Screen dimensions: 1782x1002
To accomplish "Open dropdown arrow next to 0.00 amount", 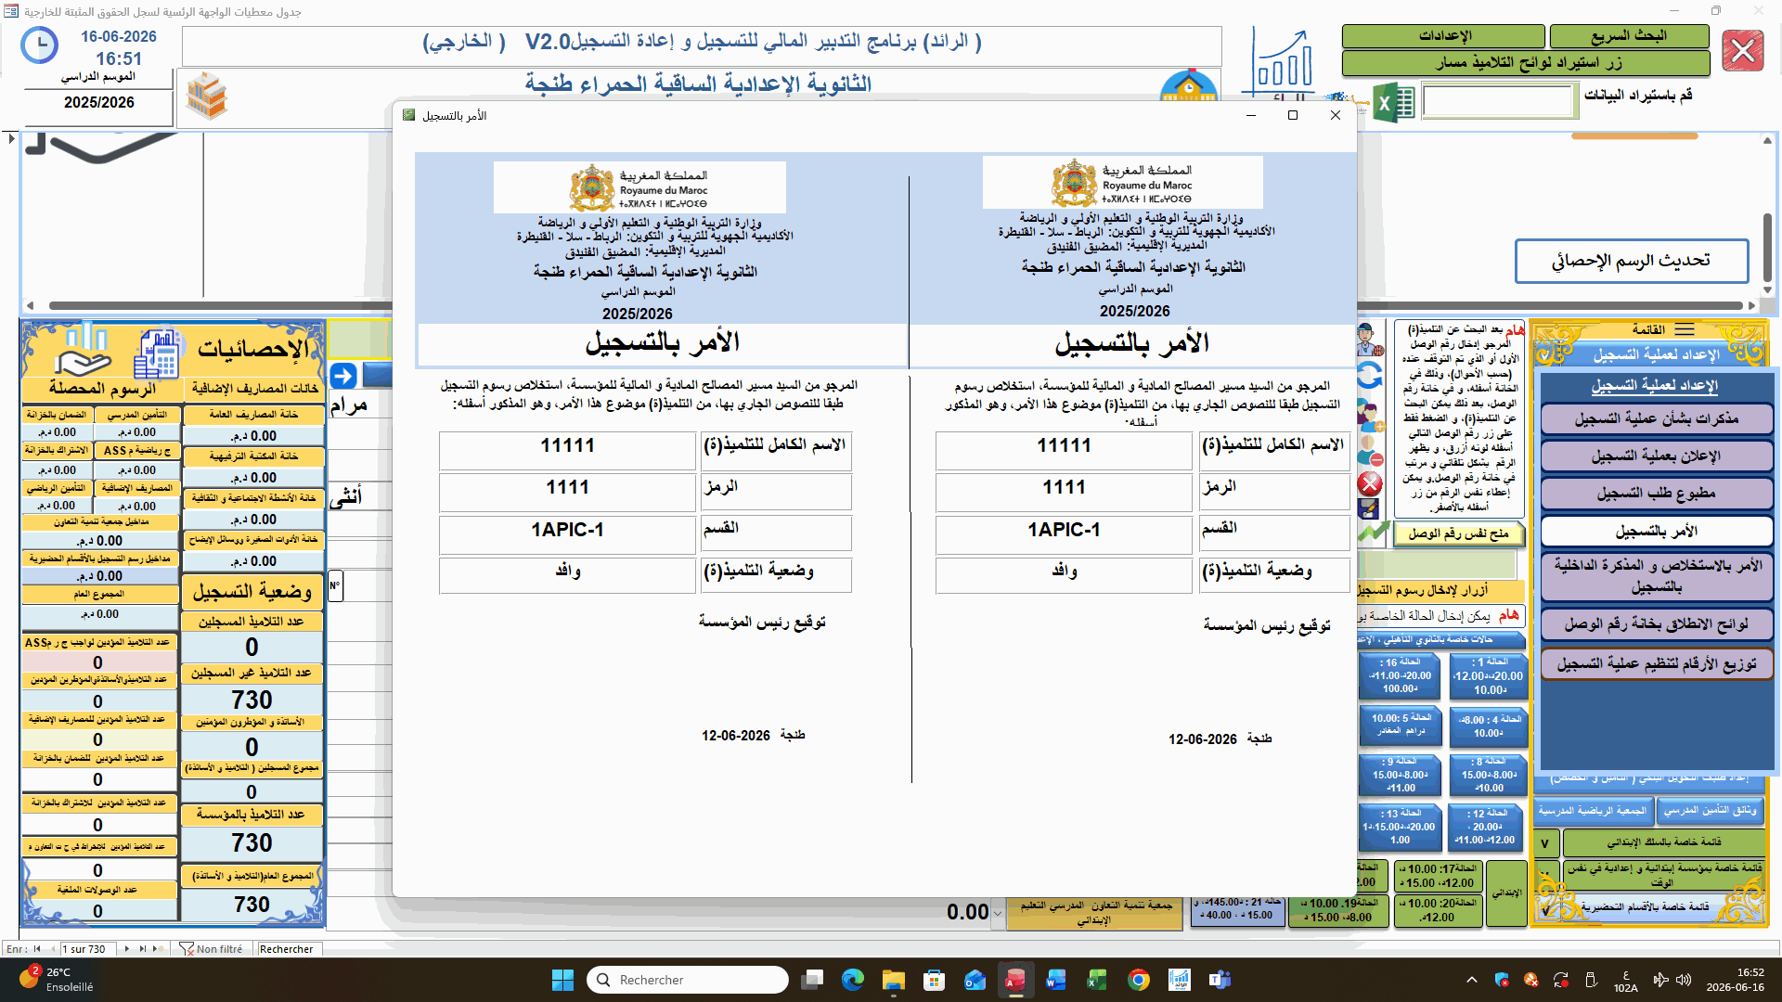I will point(998,914).
